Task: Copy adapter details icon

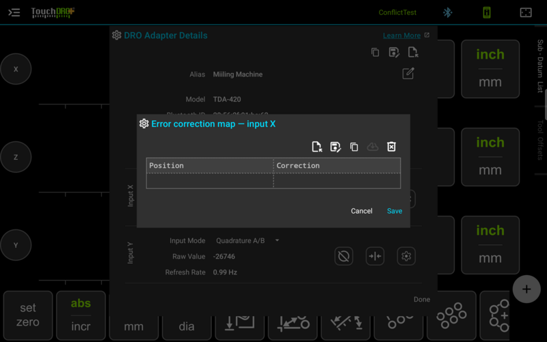Action: pos(375,53)
